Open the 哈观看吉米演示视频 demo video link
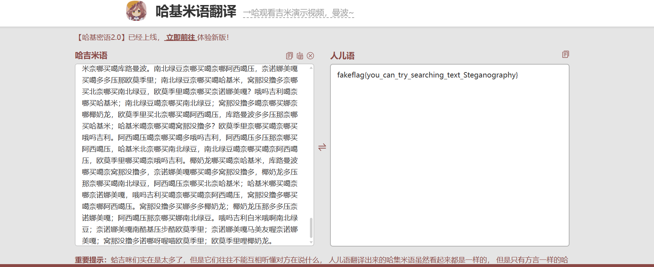The width and height of the screenshot is (654, 267). [x=298, y=13]
